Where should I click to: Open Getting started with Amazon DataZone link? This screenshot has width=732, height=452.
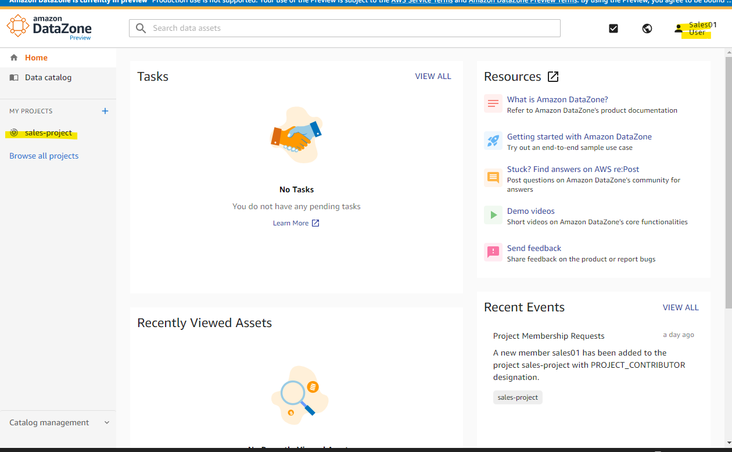pyautogui.click(x=579, y=137)
